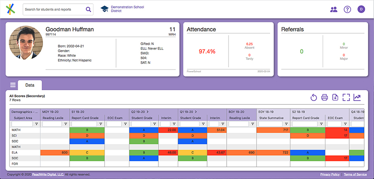Image resolution: width=374 pixels, height=179 pixels.
Task: Focus the student and reports search field
Action: [54, 9]
